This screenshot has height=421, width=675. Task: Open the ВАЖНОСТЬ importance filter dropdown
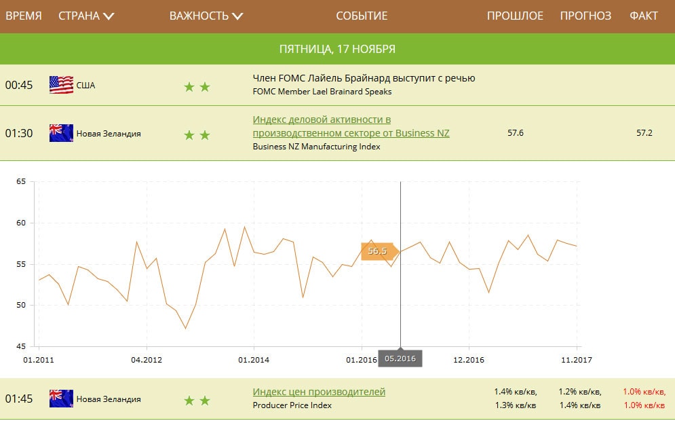point(206,16)
